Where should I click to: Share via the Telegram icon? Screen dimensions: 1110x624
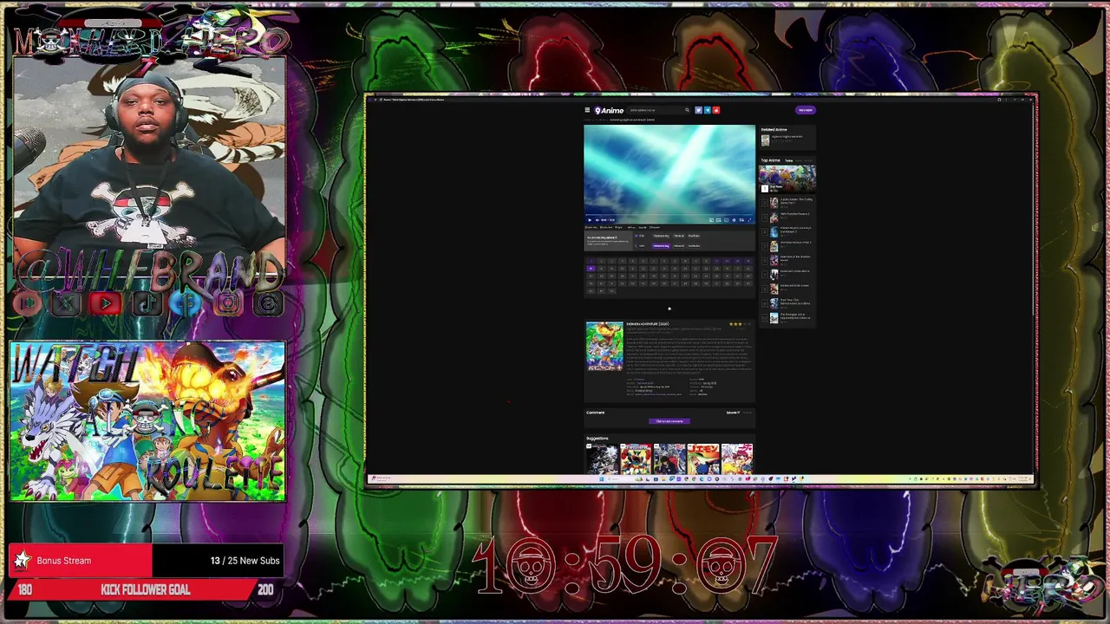(x=708, y=110)
